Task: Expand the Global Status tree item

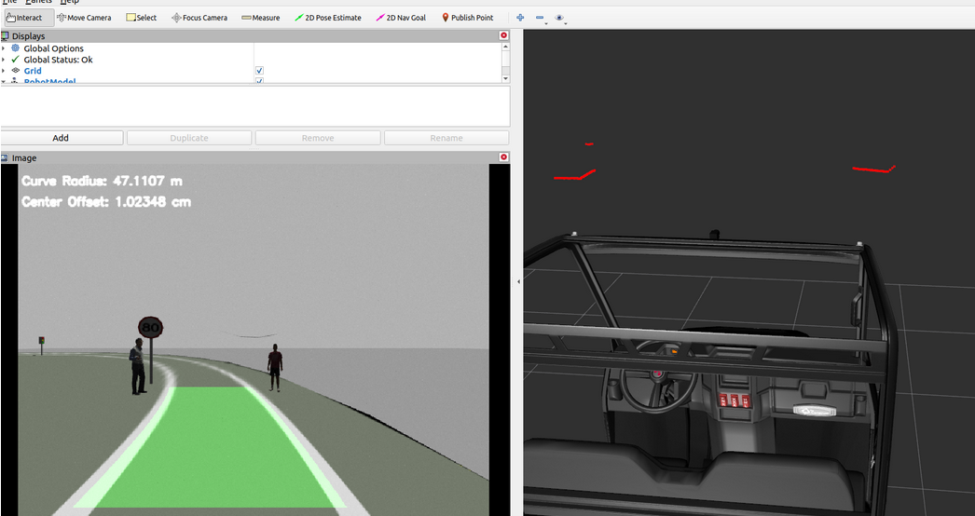Action: 4,60
